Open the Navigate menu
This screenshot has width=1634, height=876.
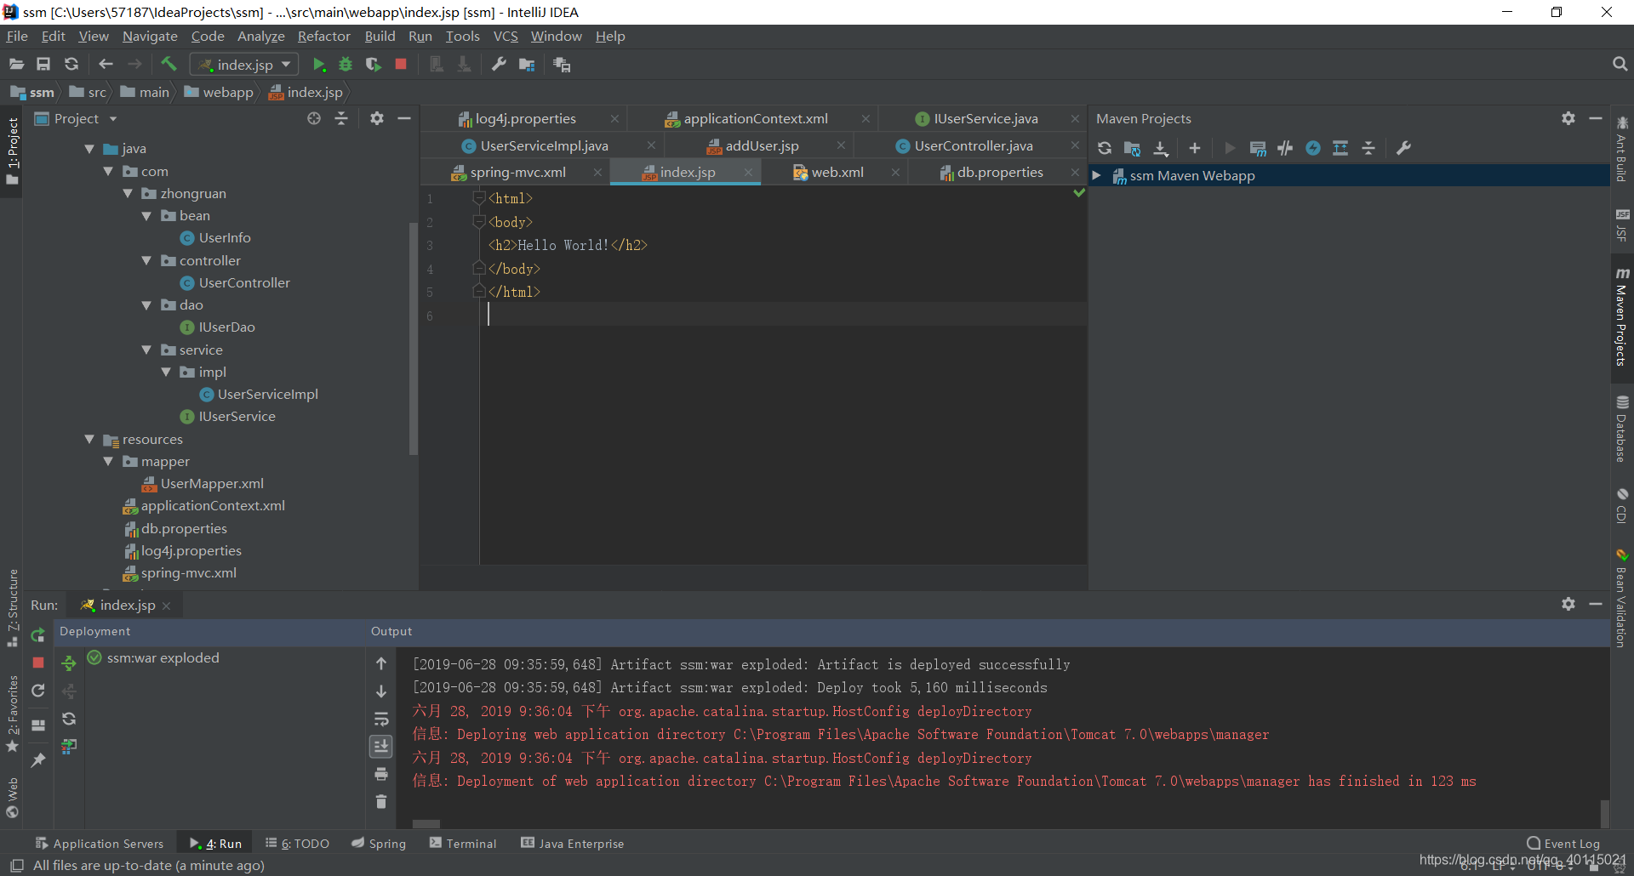[150, 37]
